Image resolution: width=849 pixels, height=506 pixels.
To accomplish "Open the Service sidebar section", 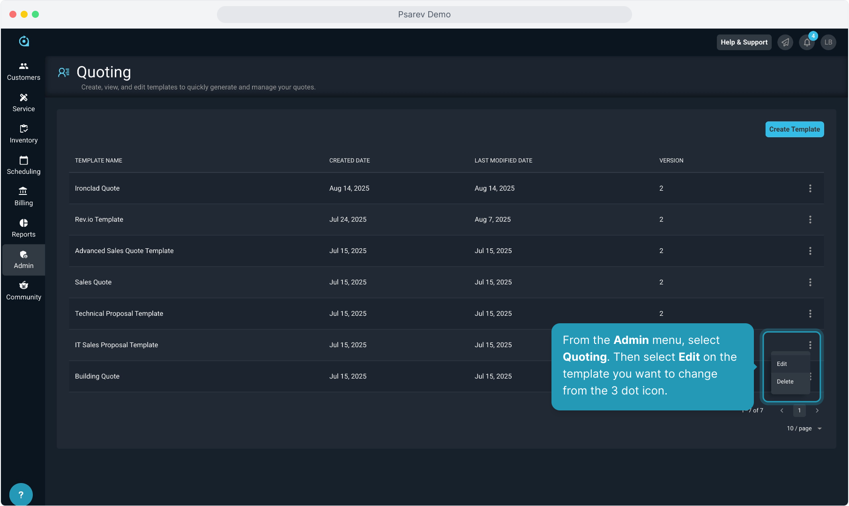I will click(x=23, y=103).
